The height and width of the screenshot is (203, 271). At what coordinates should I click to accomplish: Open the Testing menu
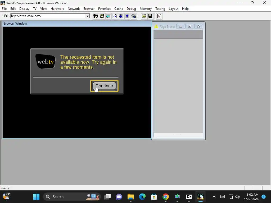point(160,9)
